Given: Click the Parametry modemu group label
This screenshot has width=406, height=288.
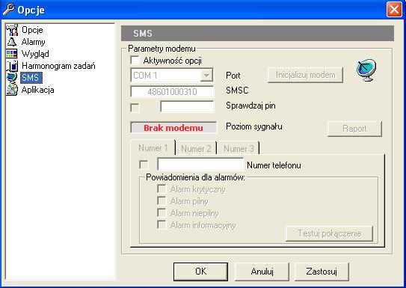Looking at the screenshot, I should tap(162, 49).
